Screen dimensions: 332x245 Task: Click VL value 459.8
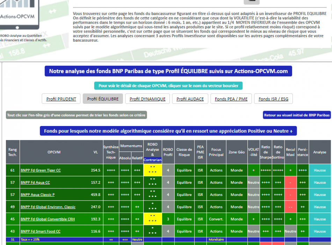pyautogui.click(x=95, y=195)
